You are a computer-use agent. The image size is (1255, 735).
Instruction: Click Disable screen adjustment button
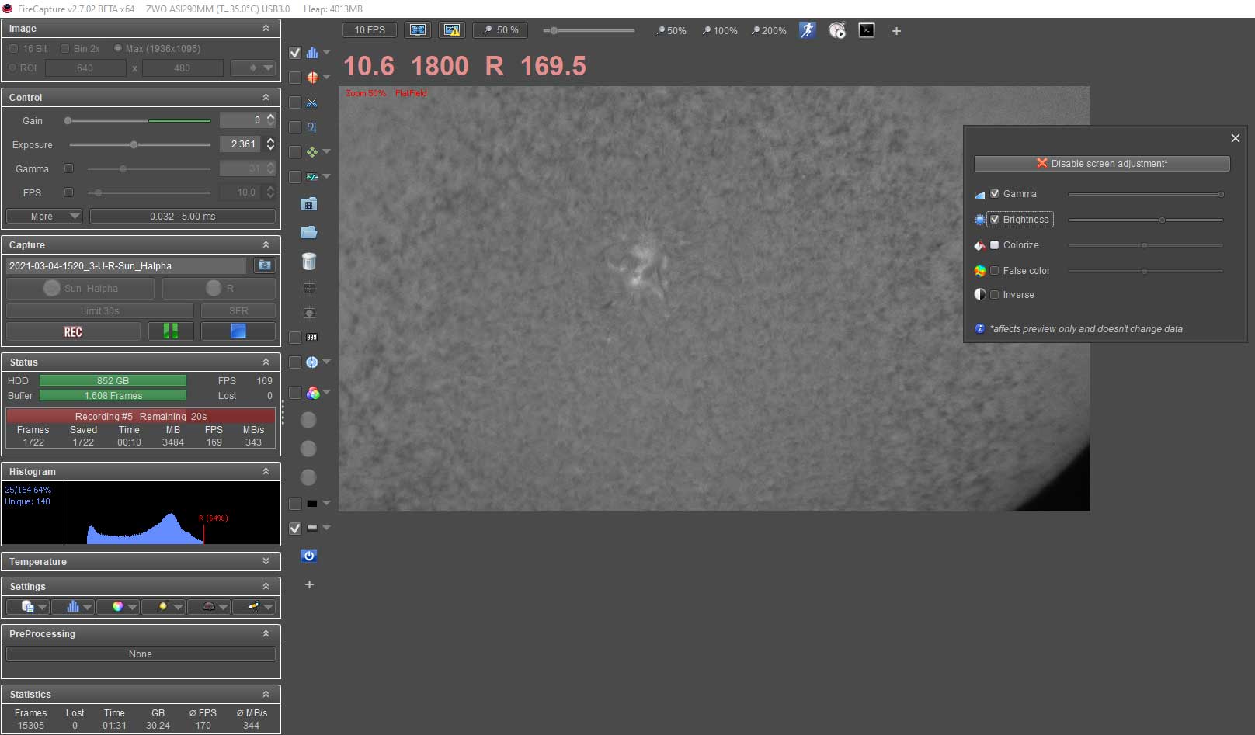click(x=1102, y=164)
